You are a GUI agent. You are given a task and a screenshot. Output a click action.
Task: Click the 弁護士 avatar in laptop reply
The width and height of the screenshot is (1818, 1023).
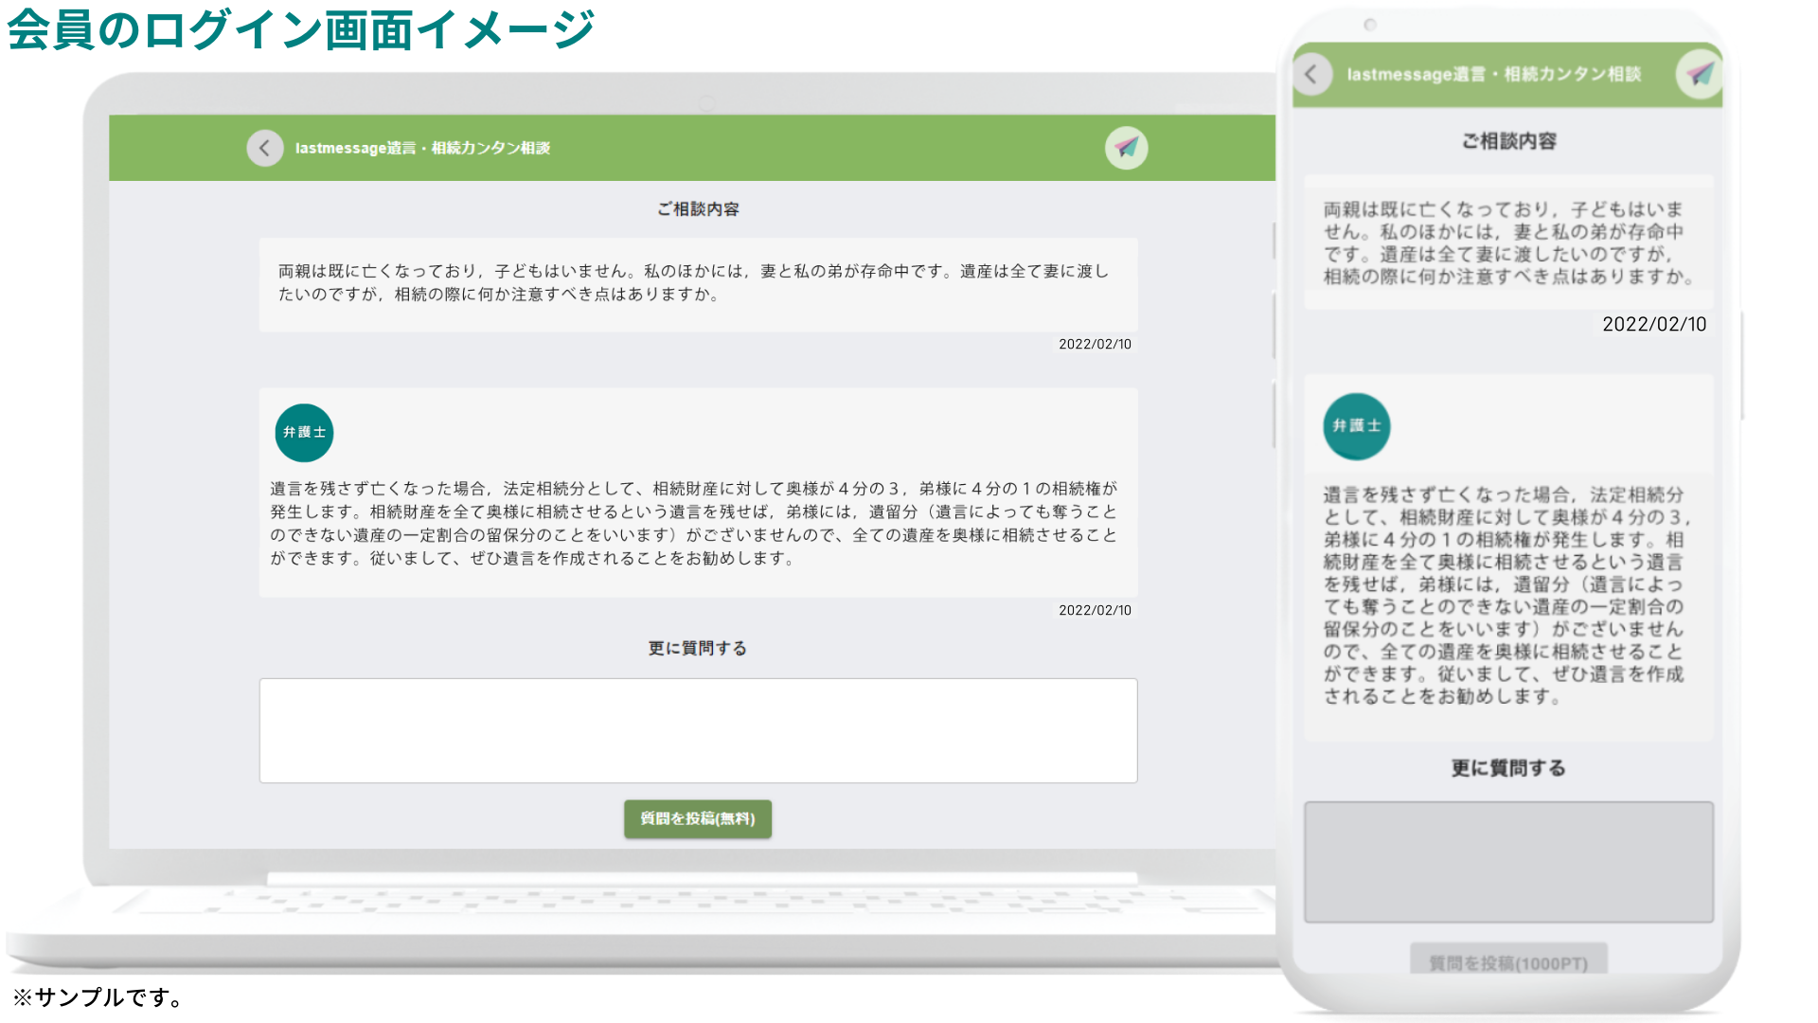click(304, 433)
